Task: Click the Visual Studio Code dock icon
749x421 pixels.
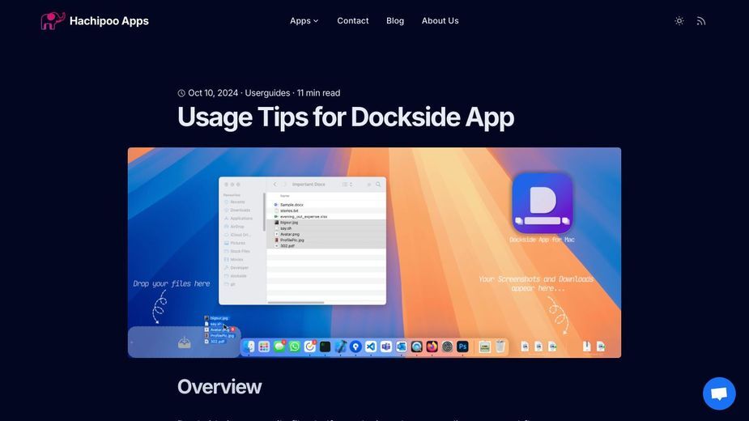Action: tap(371, 347)
